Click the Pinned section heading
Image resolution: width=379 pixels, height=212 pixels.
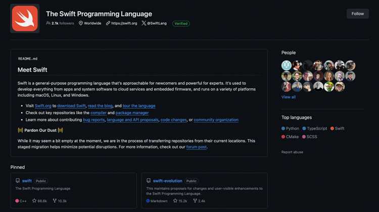click(x=17, y=167)
